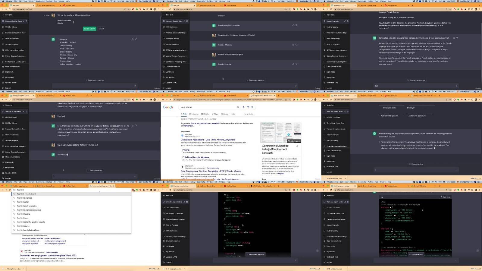Thumbs down the "Bonjour! Je suis votre enseignant" reply
Screen dimensions: 482x271
click(x=457, y=38)
